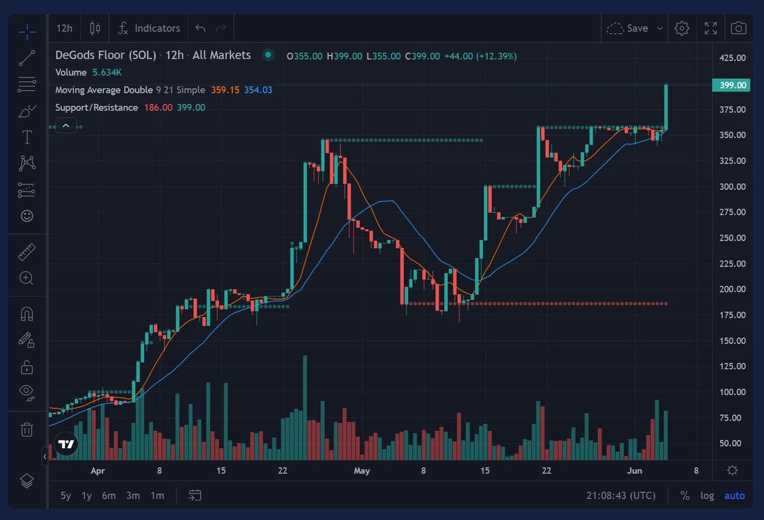Take a chart snapshot with camera
Viewport: 764px width, 520px height.
739,28
